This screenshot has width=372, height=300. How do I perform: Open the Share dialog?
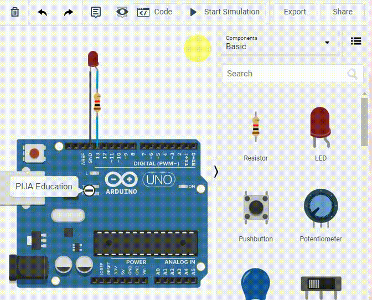tap(343, 12)
